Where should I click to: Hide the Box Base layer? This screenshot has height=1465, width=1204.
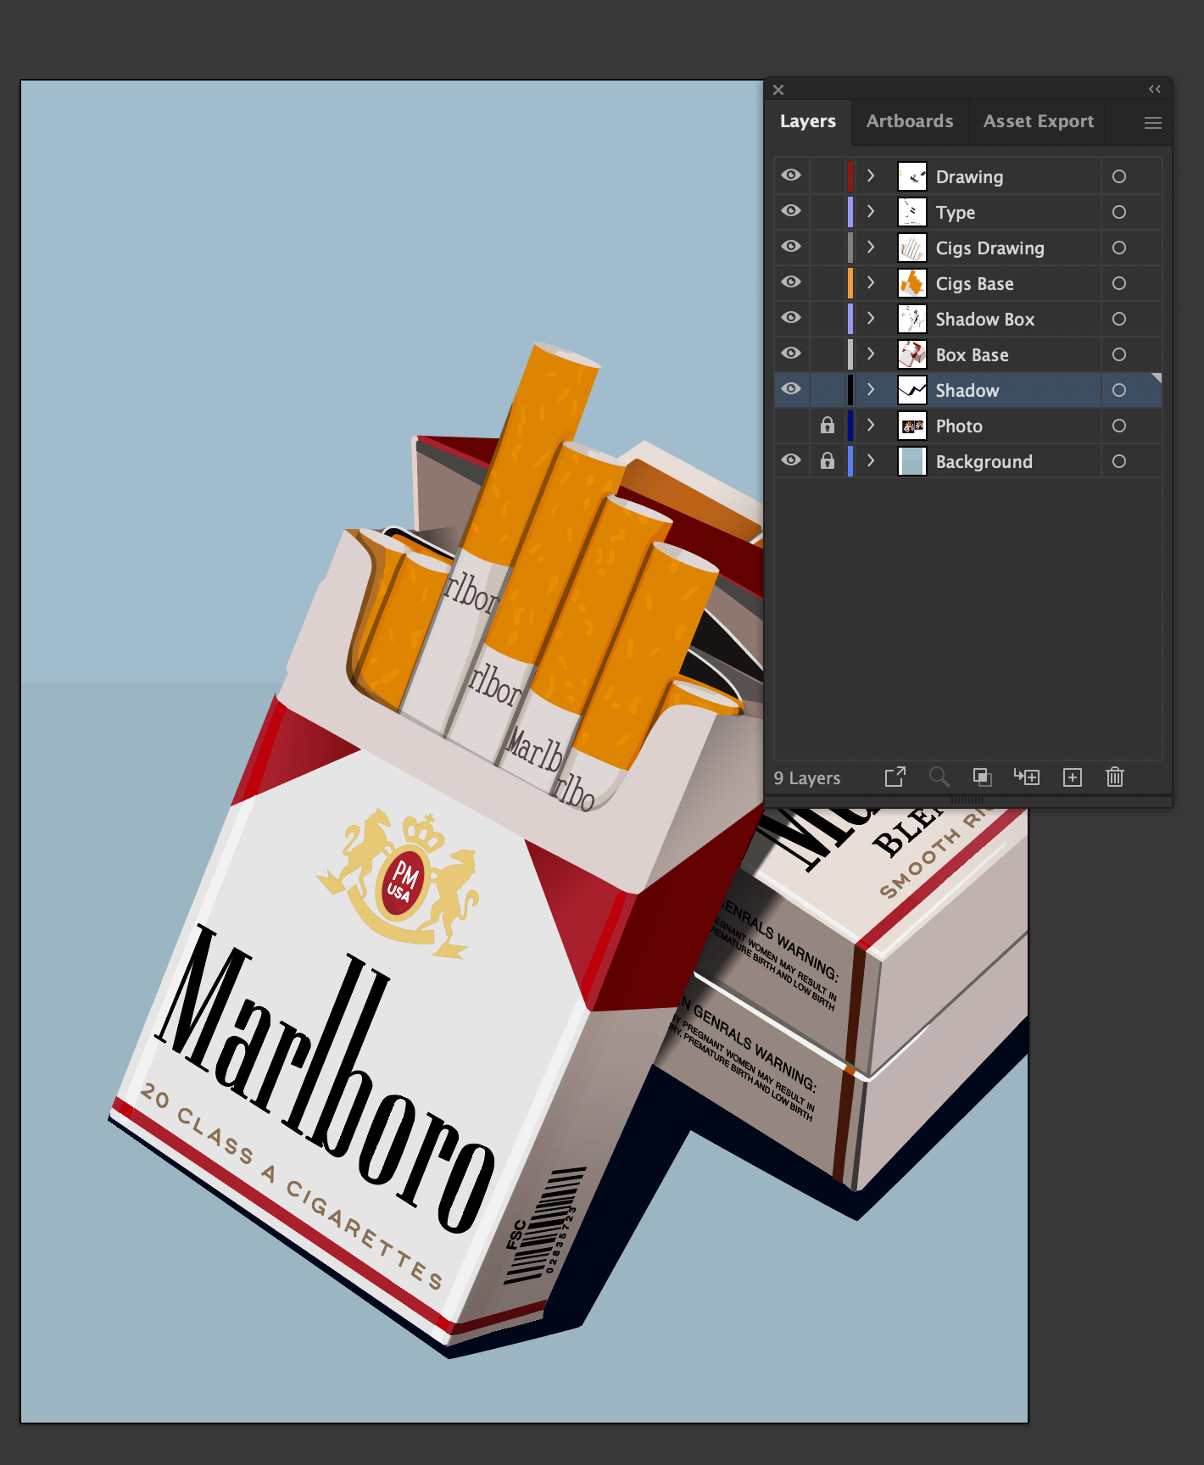[x=791, y=354]
